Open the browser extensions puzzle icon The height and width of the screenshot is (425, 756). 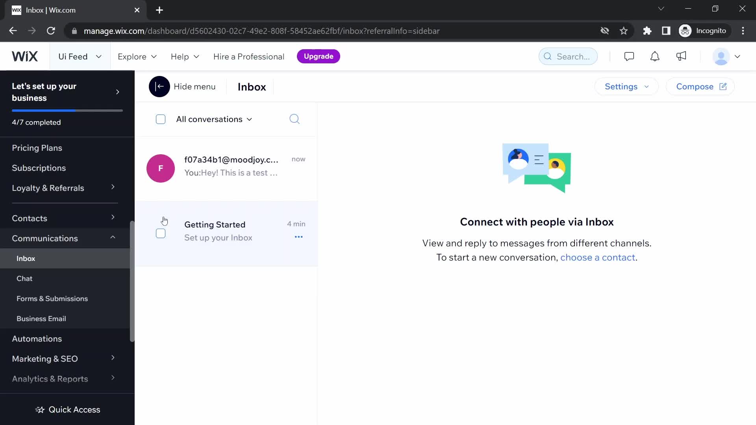[647, 31]
